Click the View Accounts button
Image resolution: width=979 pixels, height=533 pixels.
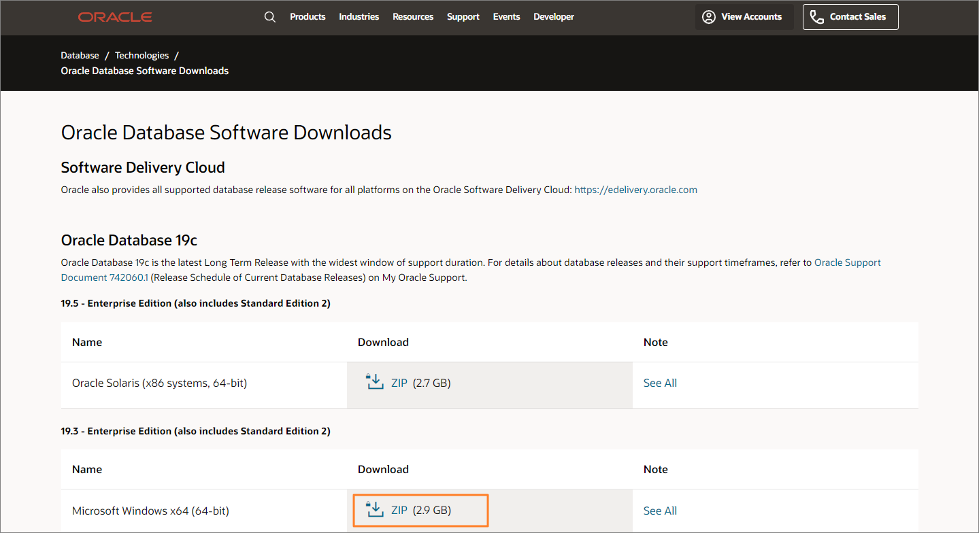(744, 17)
